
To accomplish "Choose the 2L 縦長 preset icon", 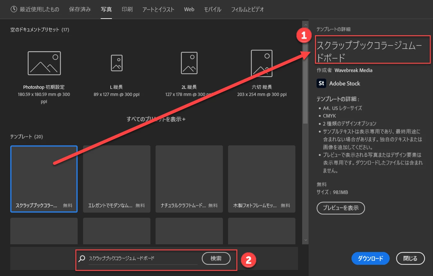I will click(189, 63).
